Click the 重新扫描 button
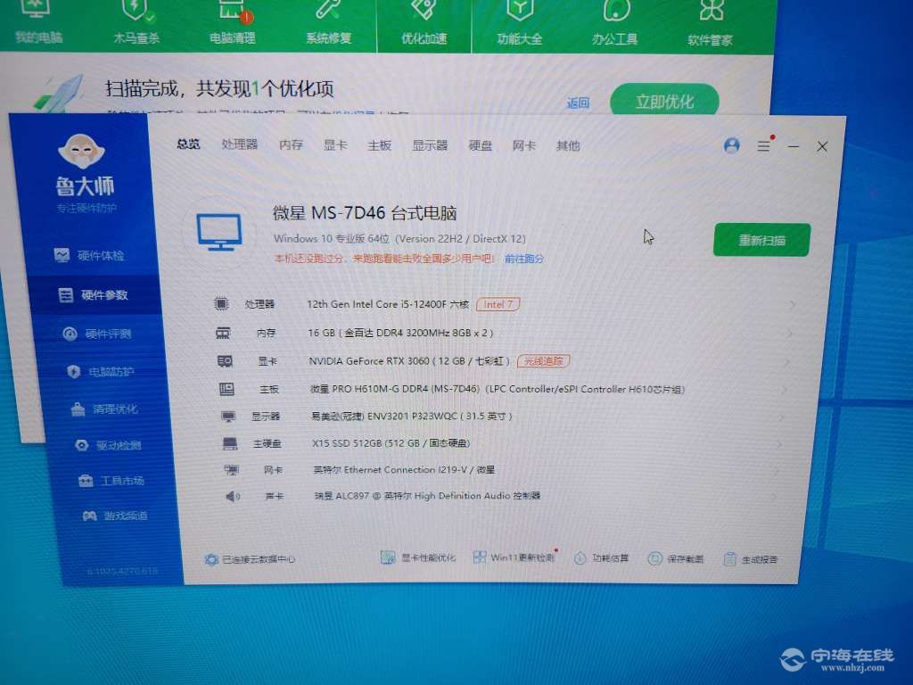The image size is (913, 685). pyautogui.click(x=761, y=240)
